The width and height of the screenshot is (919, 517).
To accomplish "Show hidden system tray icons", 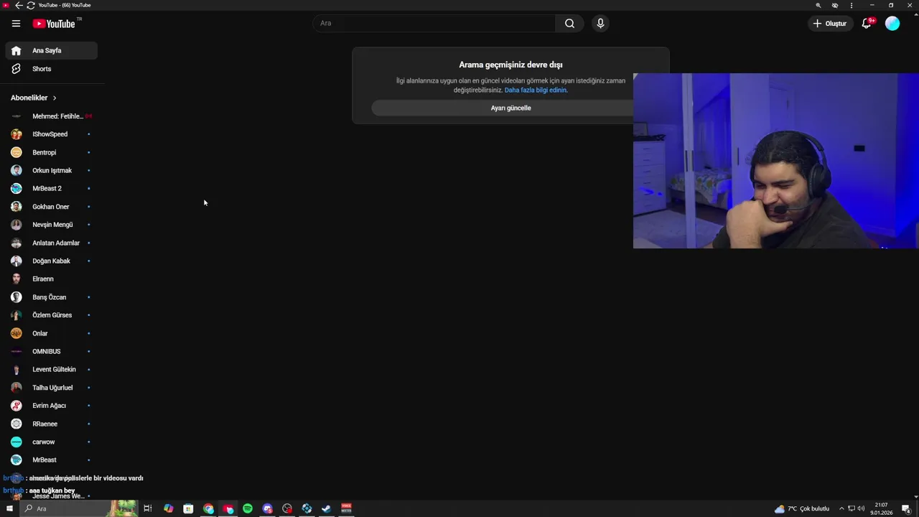I will (x=841, y=508).
